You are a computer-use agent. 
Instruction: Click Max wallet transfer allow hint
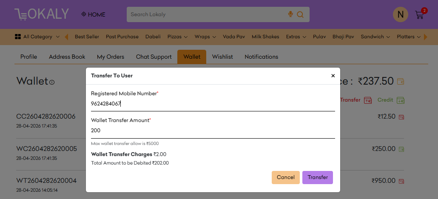pos(125,144)
